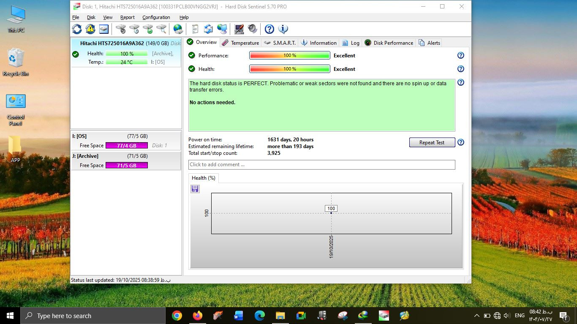Click the floppy disk save icon above graph
577x324 pixels.
coord(195,189)
